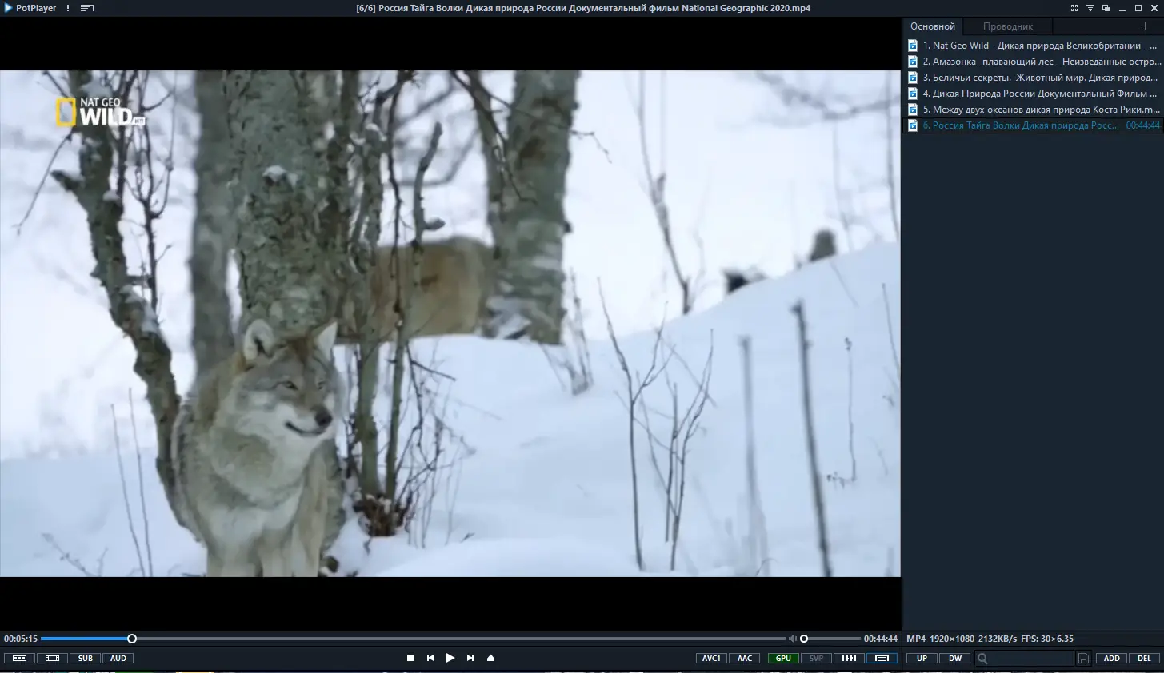1164x673 pixels.
Task: Click the save playlist icon beside search box
Action: pos(1082,658)
